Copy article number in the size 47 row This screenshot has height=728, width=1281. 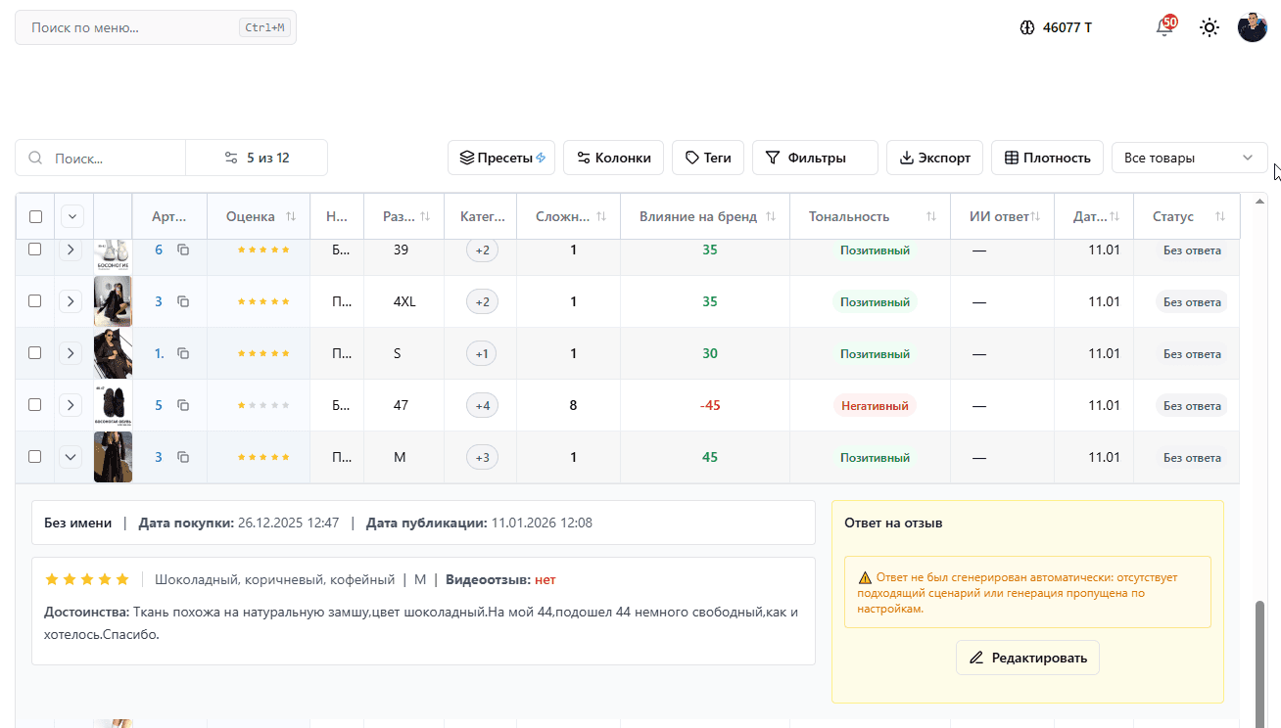tap(183, 405)
